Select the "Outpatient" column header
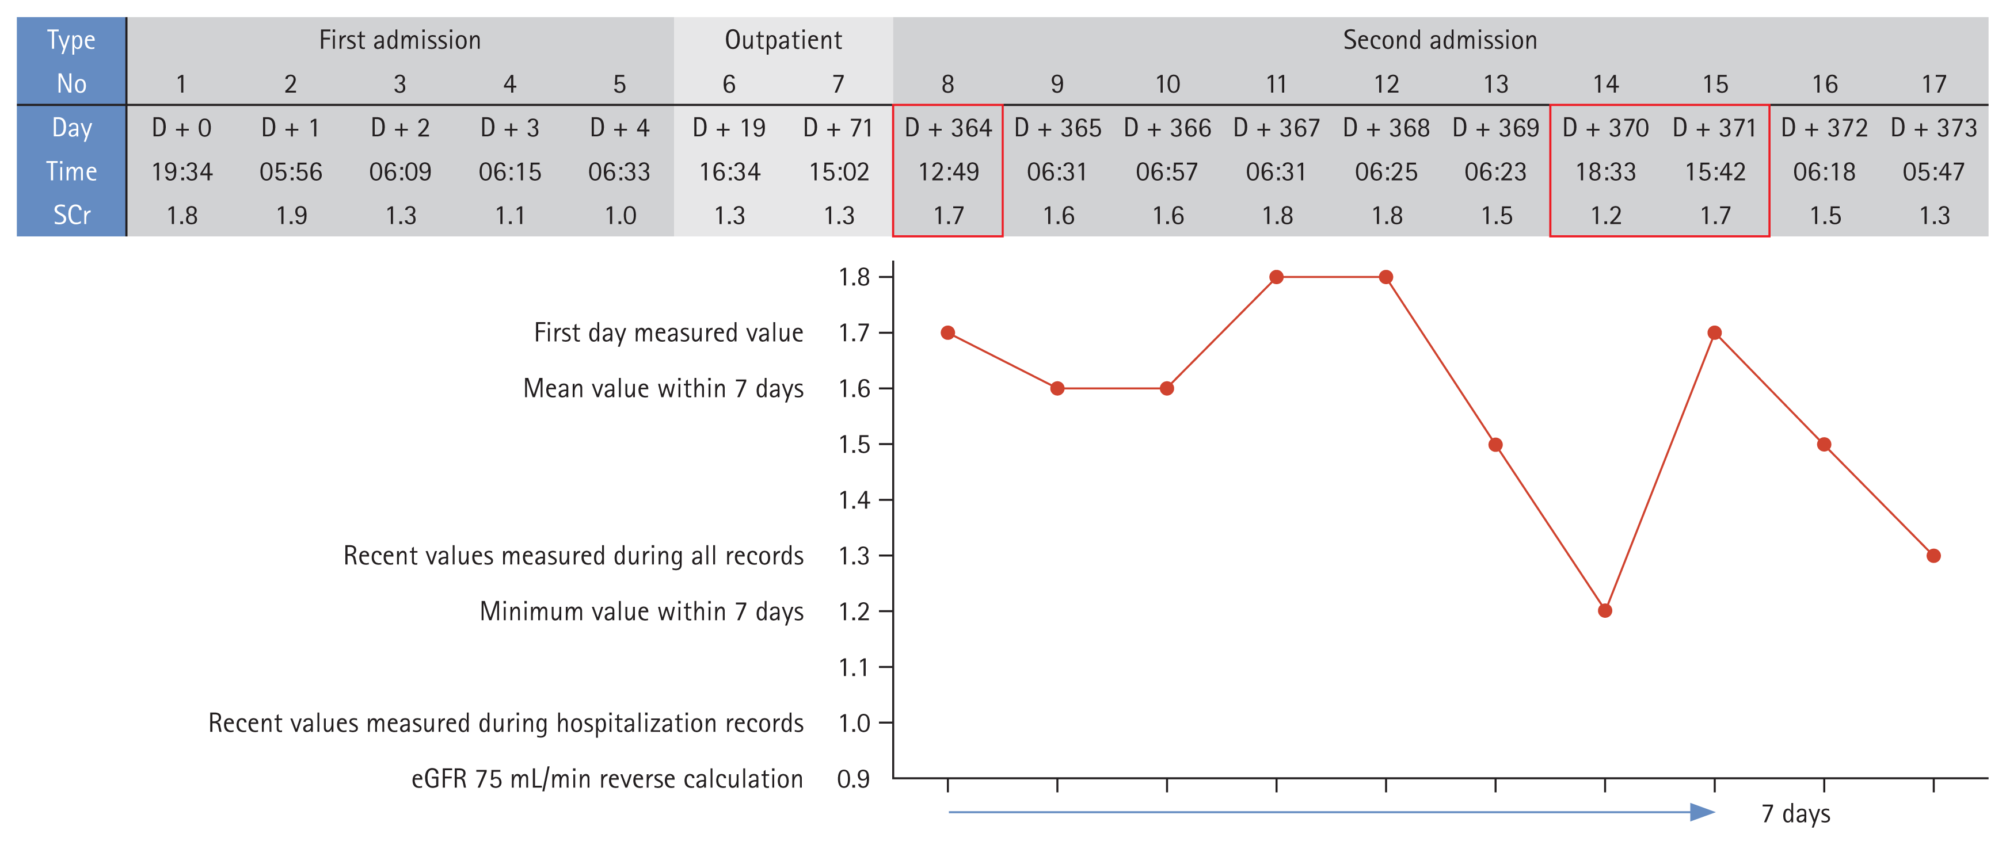The image size is (2006, 845). click(x=783, y=40)
